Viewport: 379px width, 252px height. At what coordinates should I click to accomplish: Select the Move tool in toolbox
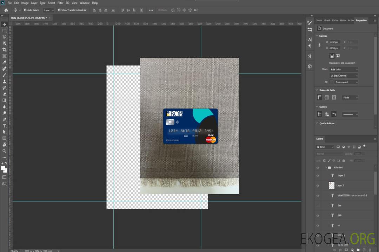click(x=4, y=24)
